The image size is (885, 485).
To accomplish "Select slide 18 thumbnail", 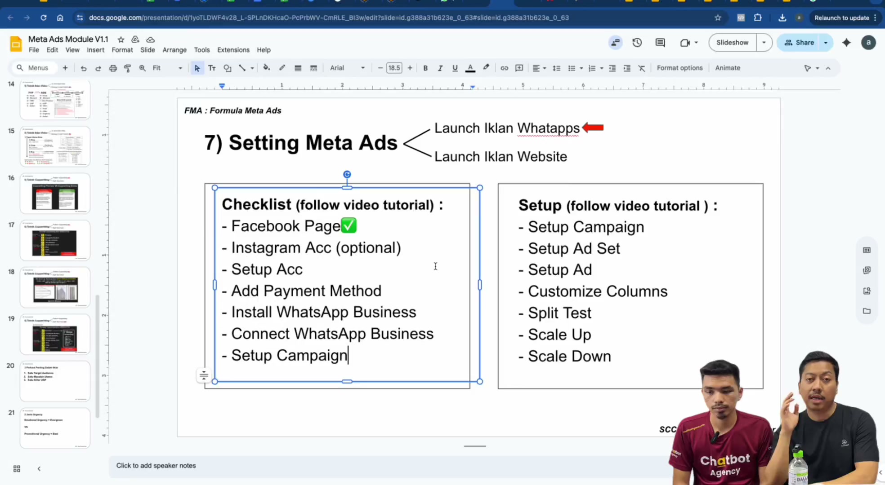I will (55, 287).
